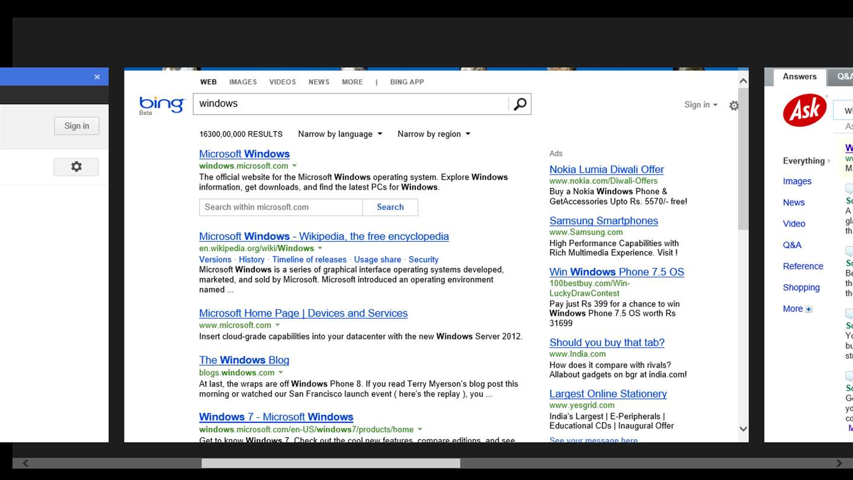Click the plus icon next to More in Ask

[809, 309]
